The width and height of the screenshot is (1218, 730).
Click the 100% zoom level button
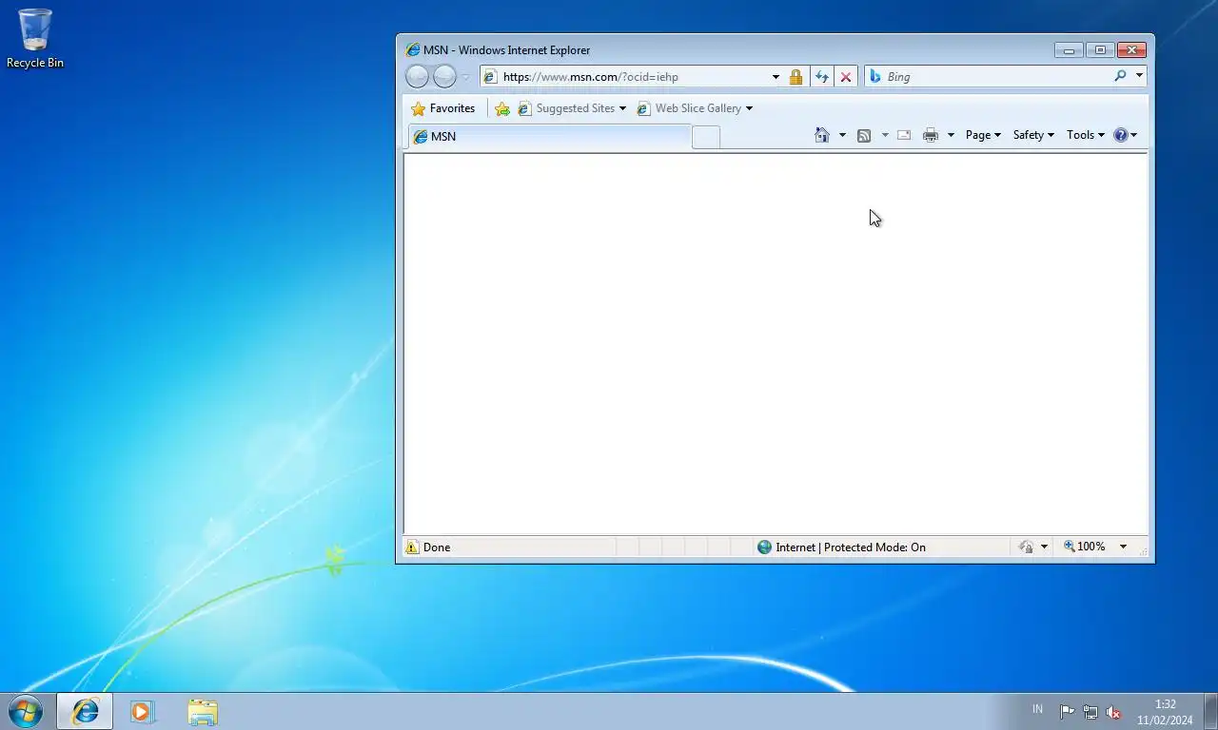pos(1084,547)
